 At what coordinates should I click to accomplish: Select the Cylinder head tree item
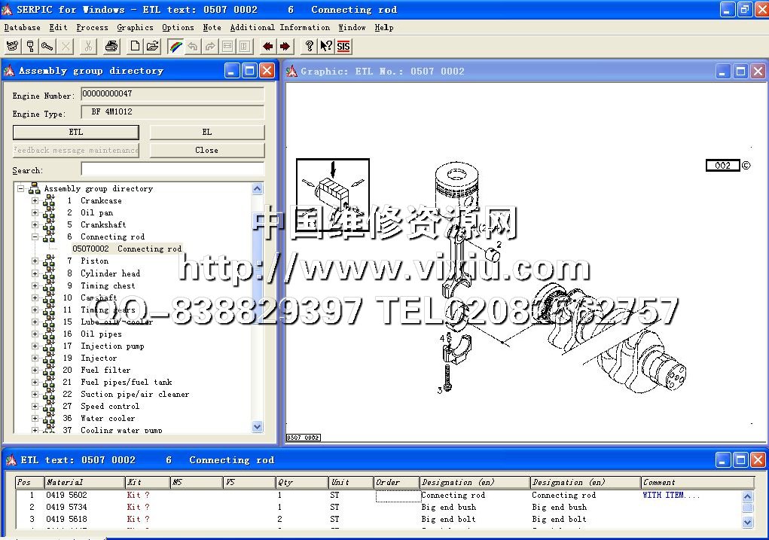[110, 273]
